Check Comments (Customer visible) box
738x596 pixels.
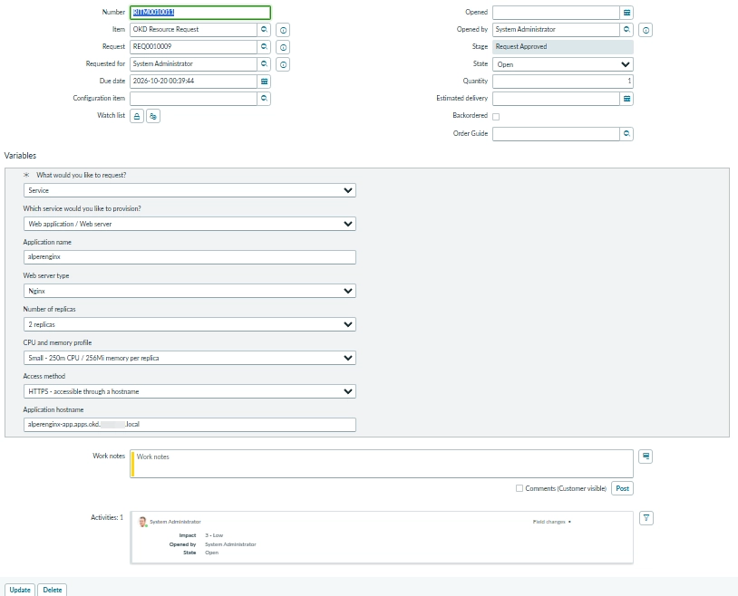[x=520, y=488]
